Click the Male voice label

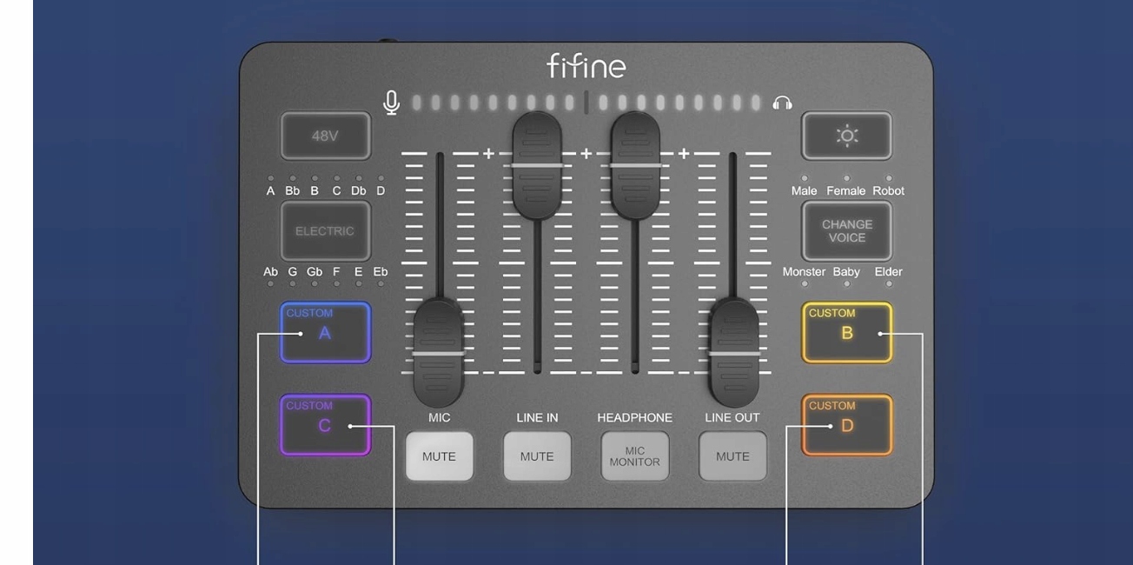[804, 190]
